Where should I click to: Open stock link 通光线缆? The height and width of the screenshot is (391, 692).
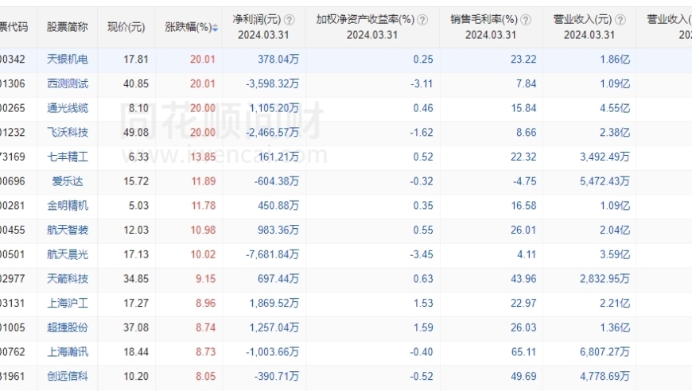68,108
